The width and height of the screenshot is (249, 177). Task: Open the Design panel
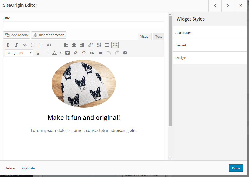click(181, 58)
